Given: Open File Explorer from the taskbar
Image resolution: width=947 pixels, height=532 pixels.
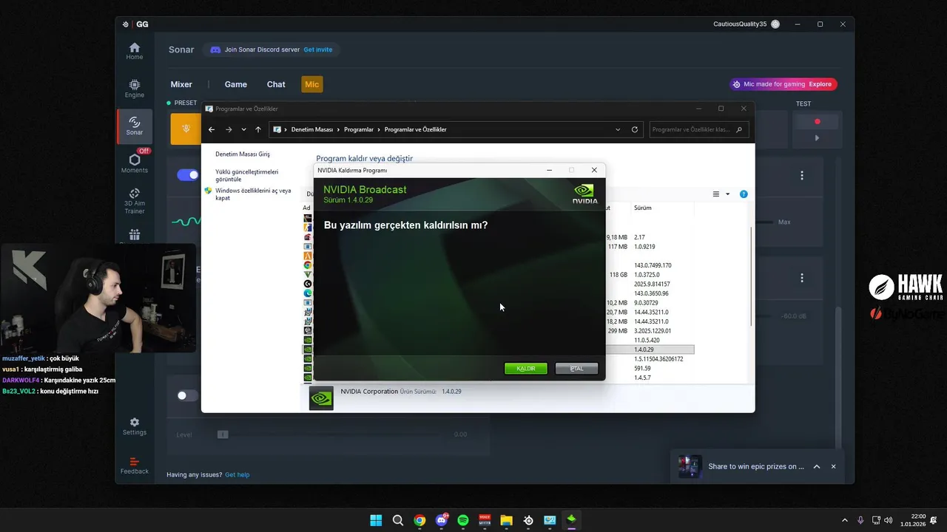Looking at the screenshot, I should pos(507,520).
